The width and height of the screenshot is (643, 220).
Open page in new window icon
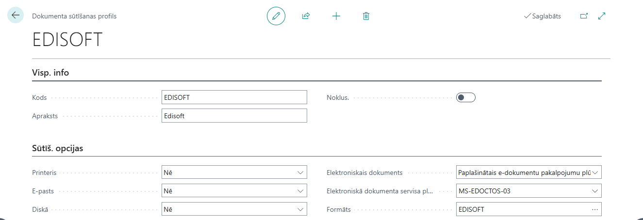point(584,16)
